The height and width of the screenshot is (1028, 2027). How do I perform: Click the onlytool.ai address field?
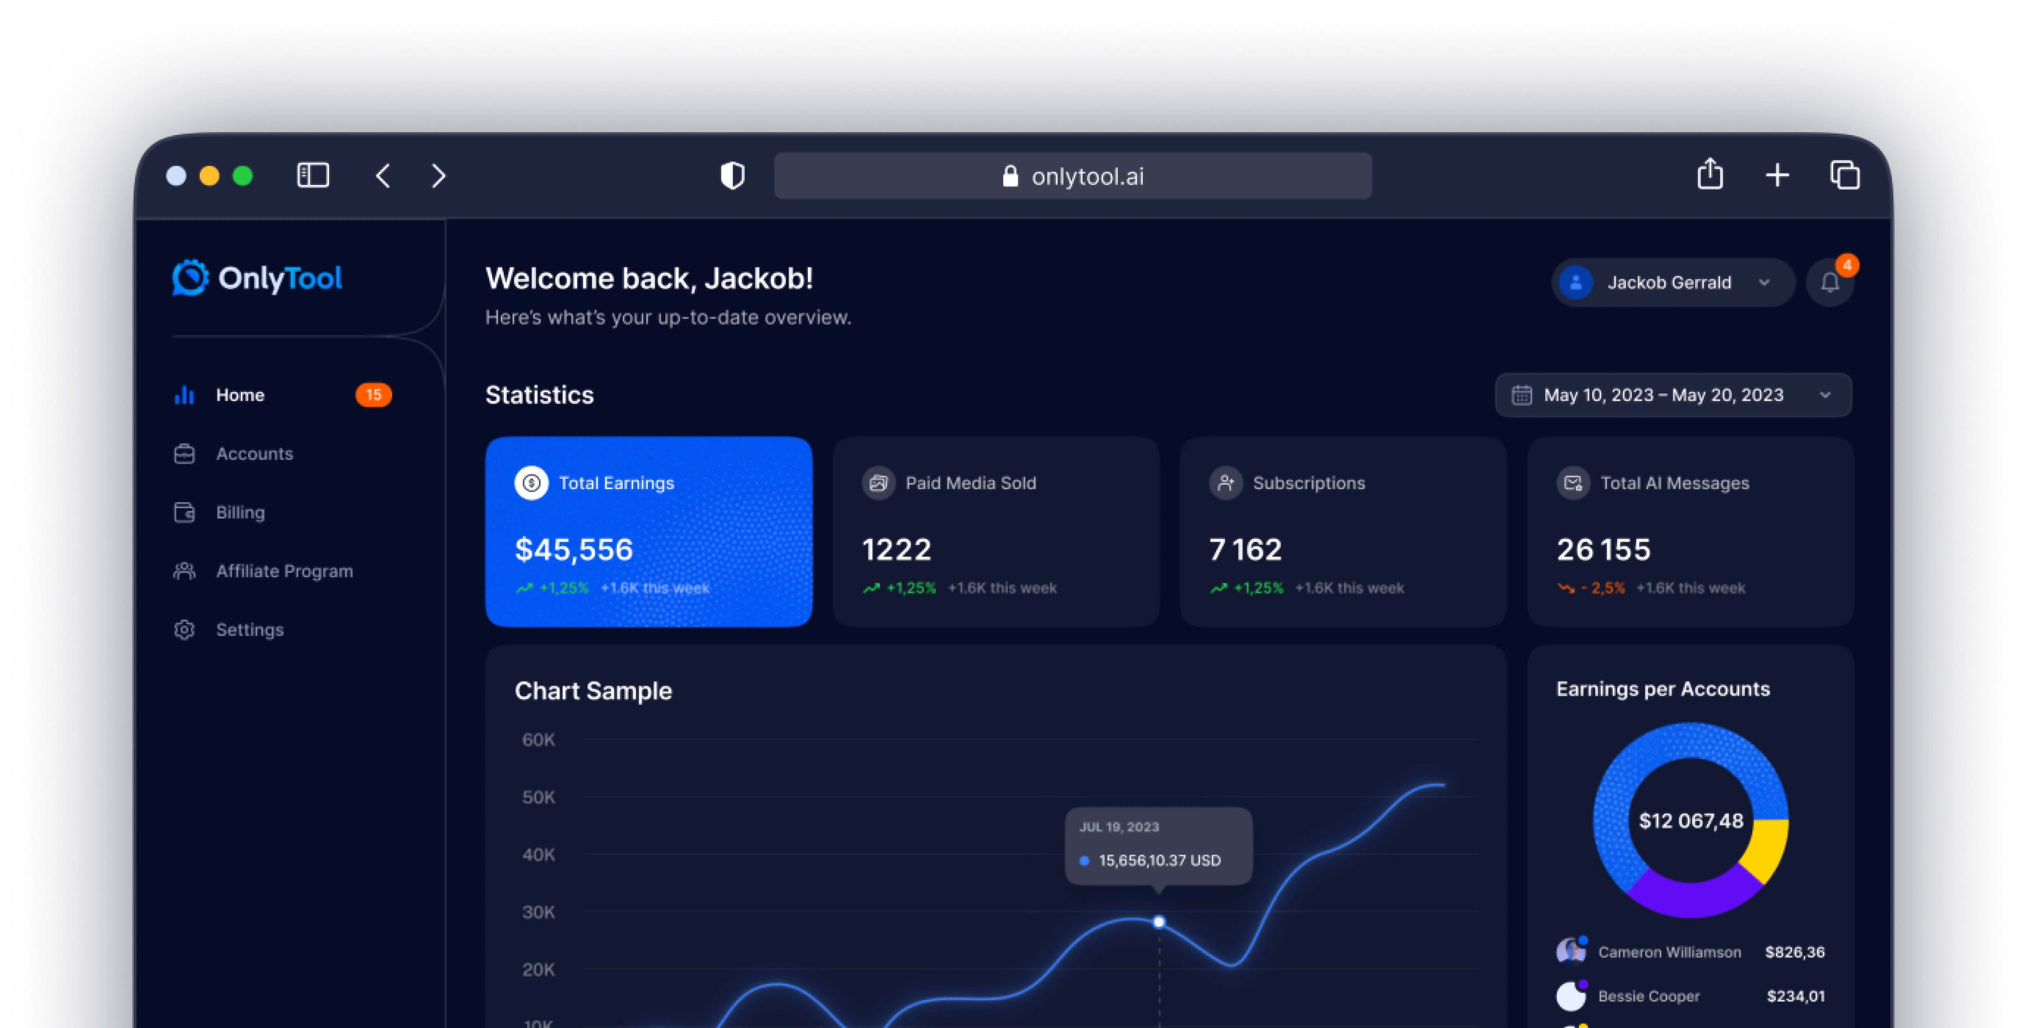click(x=1073, y=176)
